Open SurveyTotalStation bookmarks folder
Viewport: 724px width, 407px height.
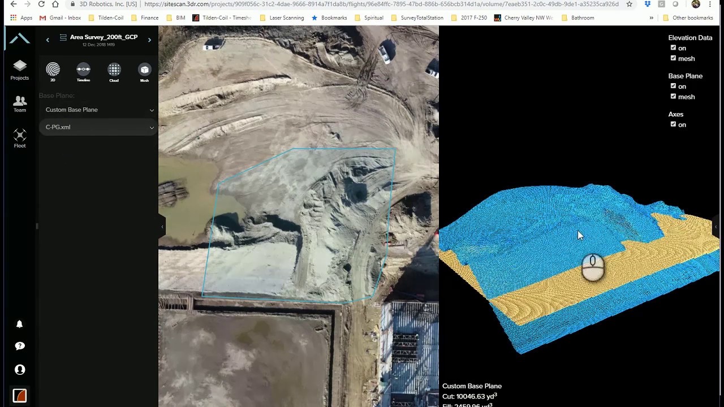click(x=417, y=18)
